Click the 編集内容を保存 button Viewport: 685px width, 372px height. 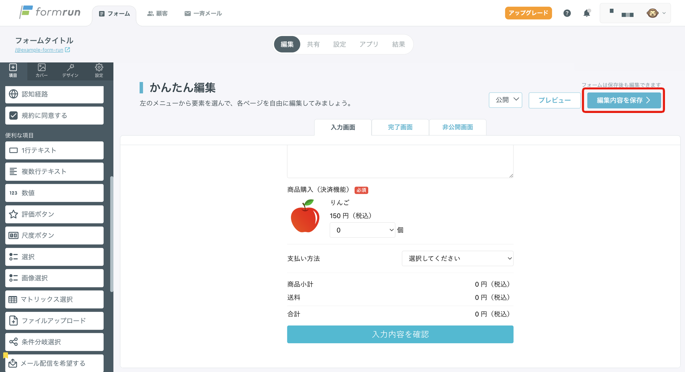(x=623, y=100)
